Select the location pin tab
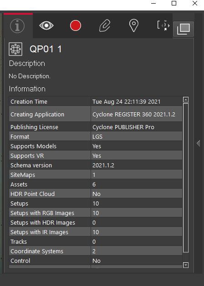 click(134, 25)
